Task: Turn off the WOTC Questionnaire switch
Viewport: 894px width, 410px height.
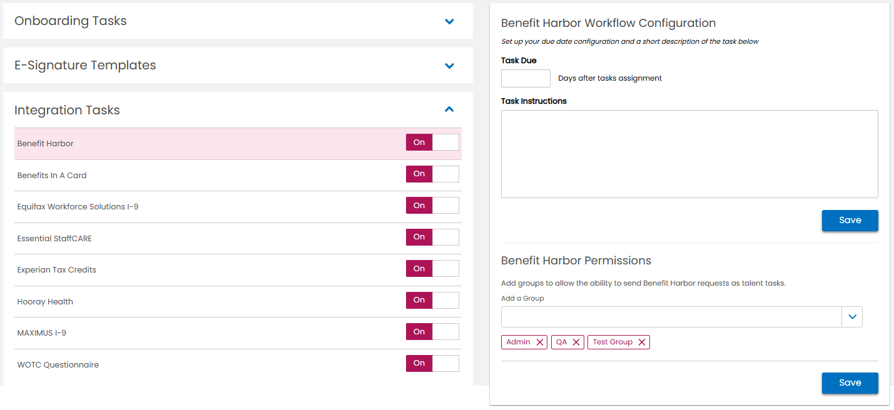Action: pyautogui.click(x=432, y=363)
